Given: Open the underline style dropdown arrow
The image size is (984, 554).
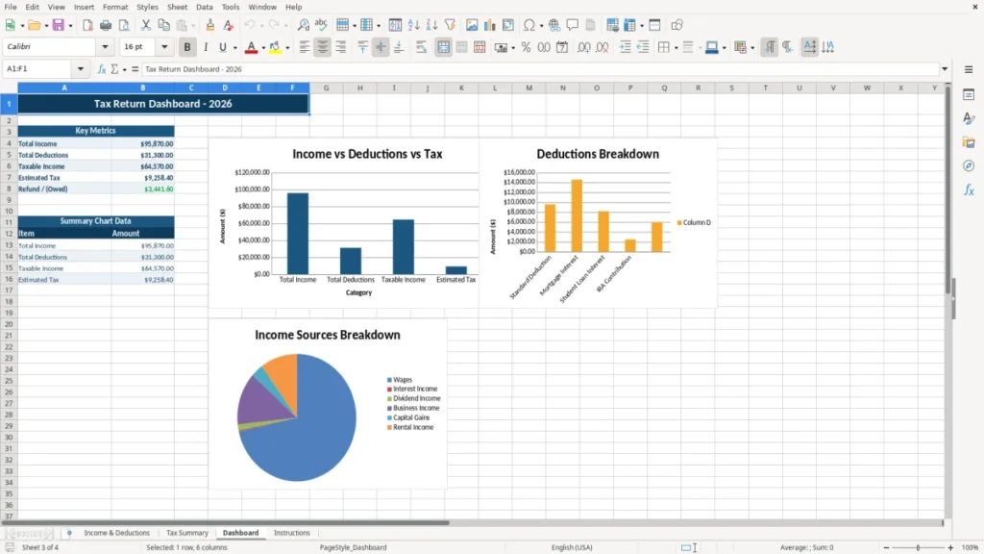Looking at the screenshot, I should coord(235,48).
